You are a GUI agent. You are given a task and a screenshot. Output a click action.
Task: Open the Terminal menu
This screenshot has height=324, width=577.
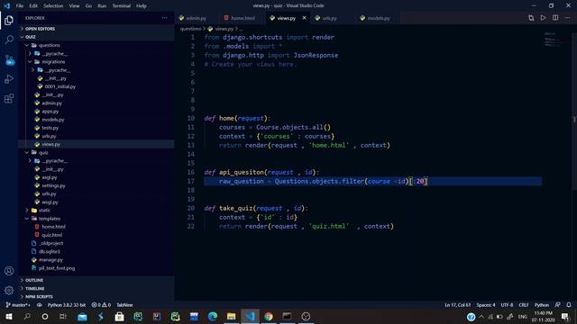(x=121, y=6)
